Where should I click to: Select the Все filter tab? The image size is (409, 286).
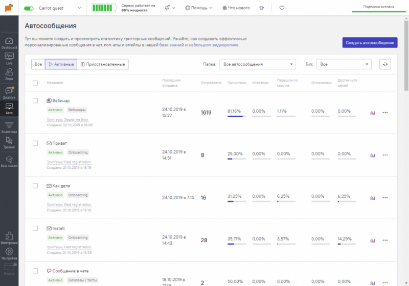(x=38, y=64)
